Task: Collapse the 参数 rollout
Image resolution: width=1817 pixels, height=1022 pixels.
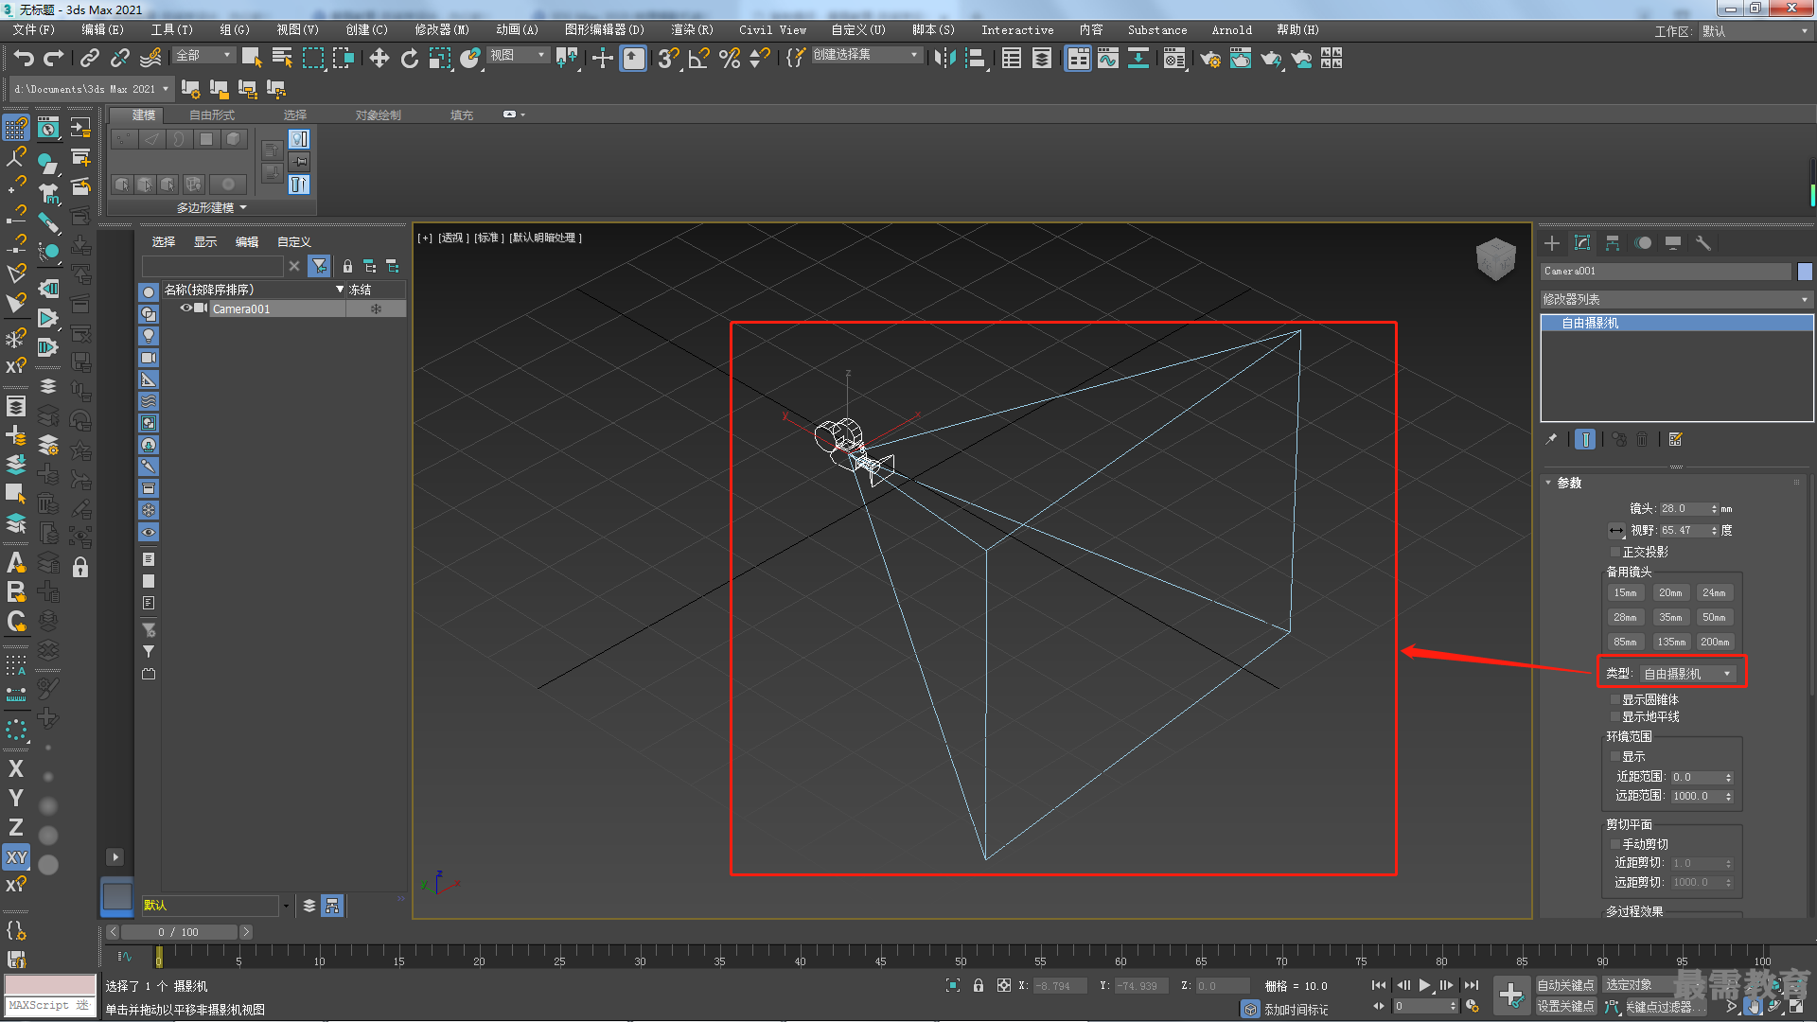Action: click(x=1568, y=483)
